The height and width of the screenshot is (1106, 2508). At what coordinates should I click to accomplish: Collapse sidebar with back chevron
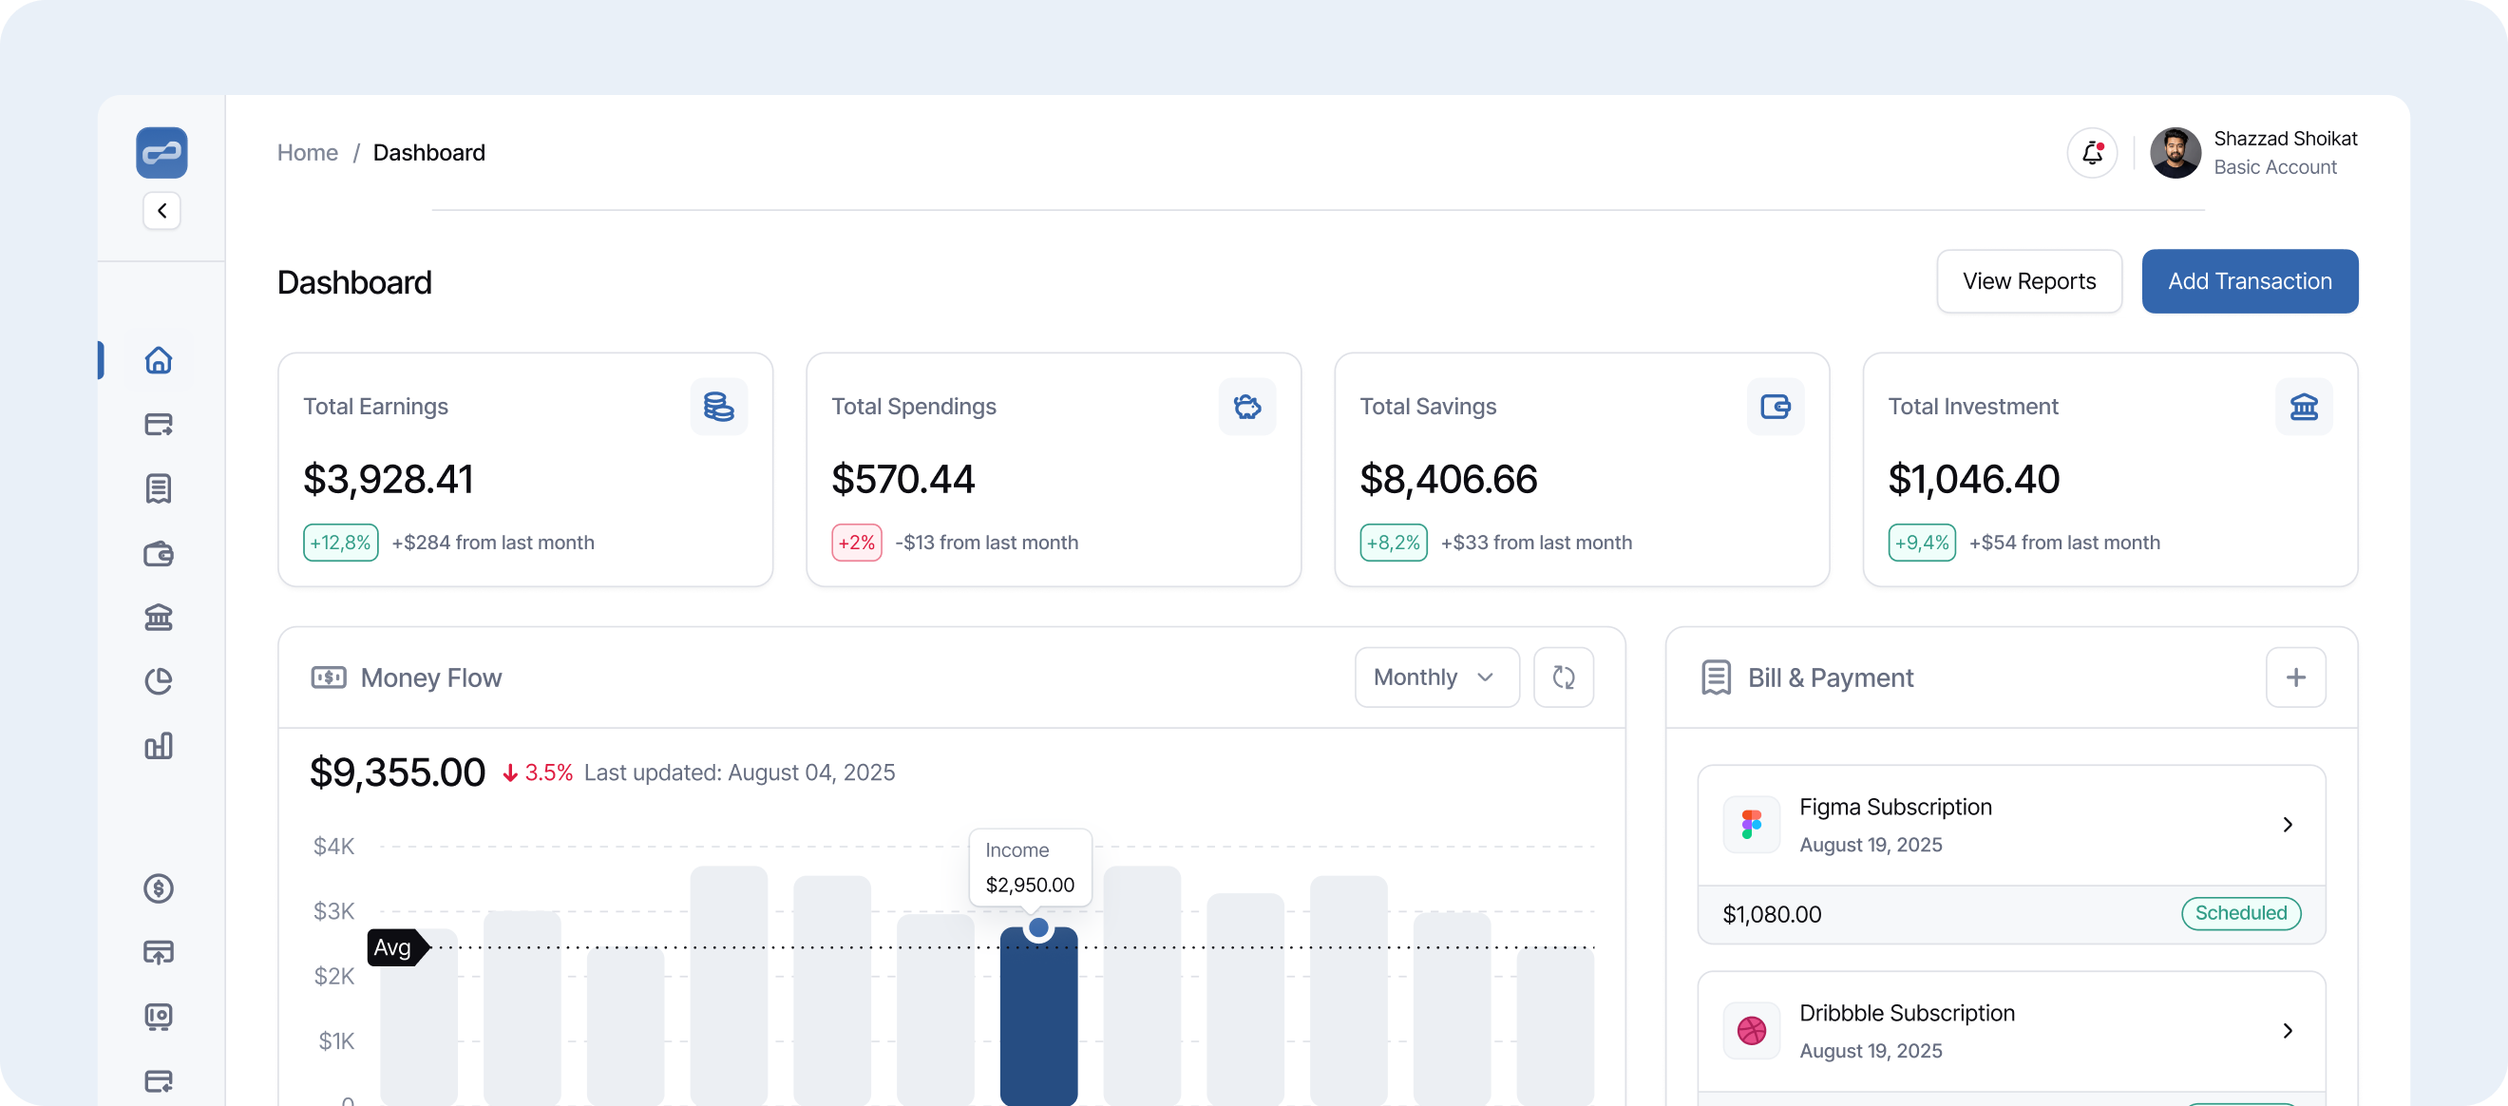(x=161, y=210)
